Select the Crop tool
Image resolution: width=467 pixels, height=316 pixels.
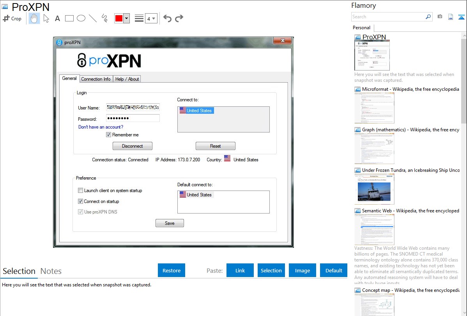[x=12, y=18]
